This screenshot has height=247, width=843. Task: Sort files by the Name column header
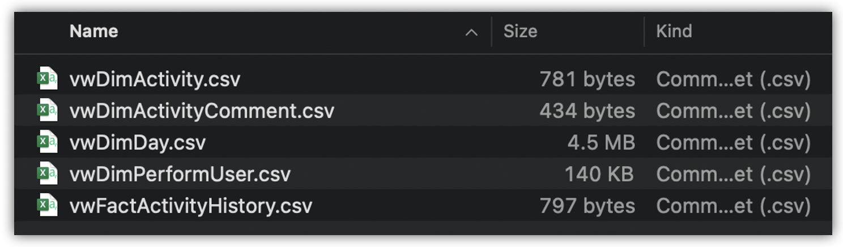pyautogui.click(x=94, y=31)
